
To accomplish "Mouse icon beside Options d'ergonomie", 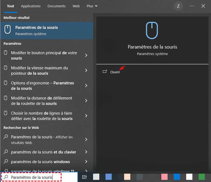I will [5, 83].
